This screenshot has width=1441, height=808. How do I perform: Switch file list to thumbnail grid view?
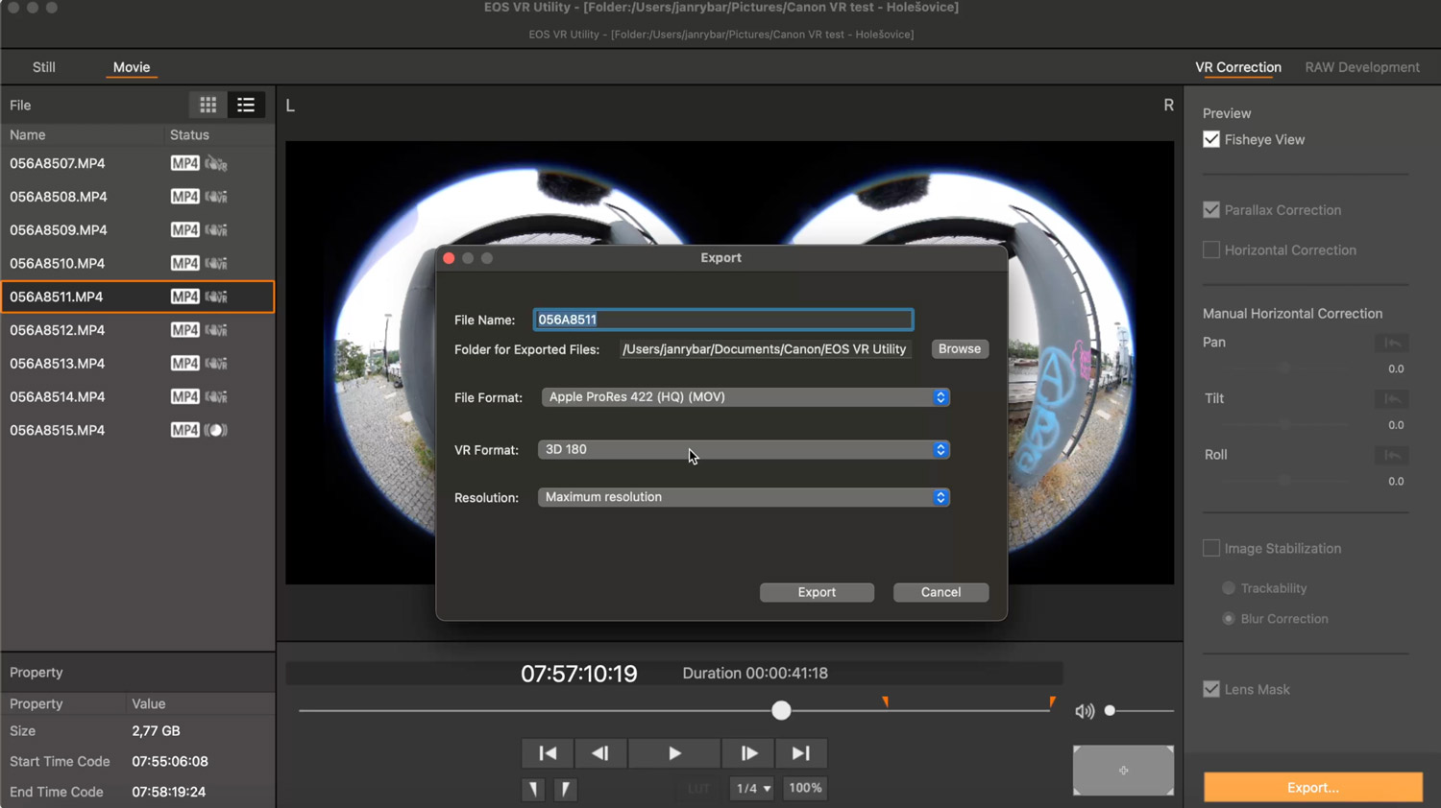click(x=208, y=105)
